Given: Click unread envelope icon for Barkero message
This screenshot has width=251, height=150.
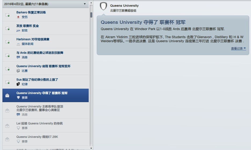Looking at the screenshot, I should [x=8, y=15].
